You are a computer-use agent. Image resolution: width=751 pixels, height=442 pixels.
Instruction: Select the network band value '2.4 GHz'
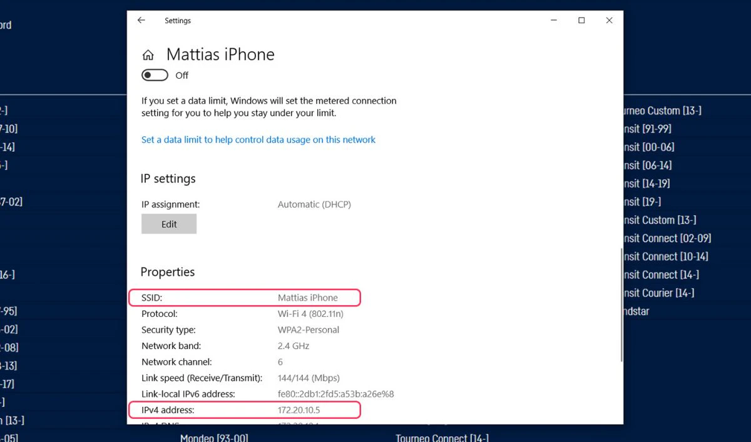click(x=294, y=346)
